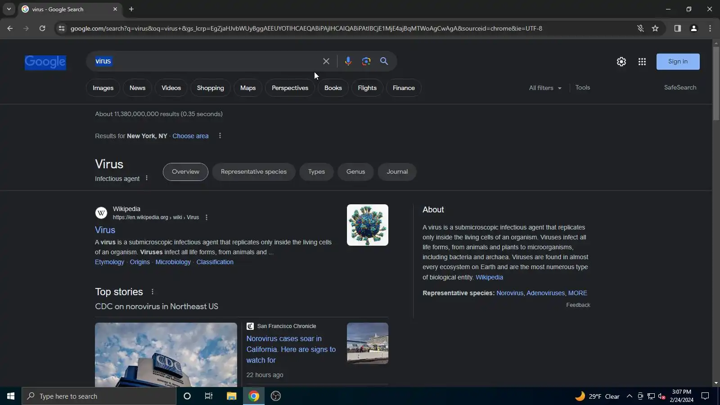Screen dimensions: 720x405
Task: Expand the All filters dropdown
Action: [x=545, y=88]
